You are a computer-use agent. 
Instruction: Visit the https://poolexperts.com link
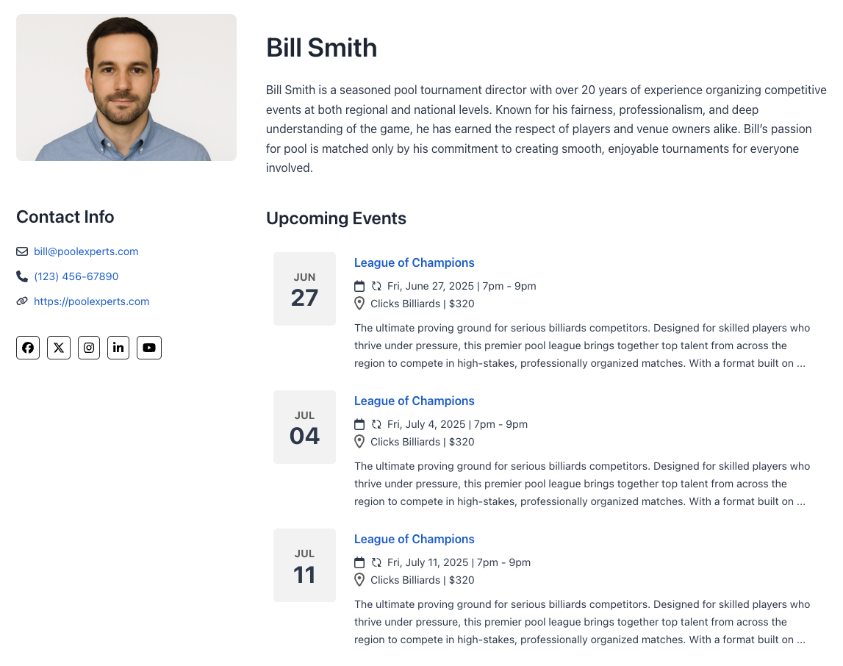pos(91,301)
